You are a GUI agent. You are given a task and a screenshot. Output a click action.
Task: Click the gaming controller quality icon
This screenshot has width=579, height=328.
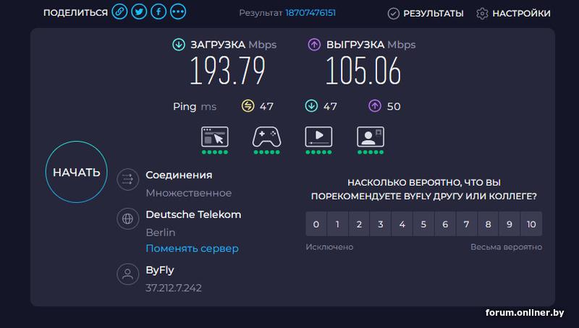point(266,137)
